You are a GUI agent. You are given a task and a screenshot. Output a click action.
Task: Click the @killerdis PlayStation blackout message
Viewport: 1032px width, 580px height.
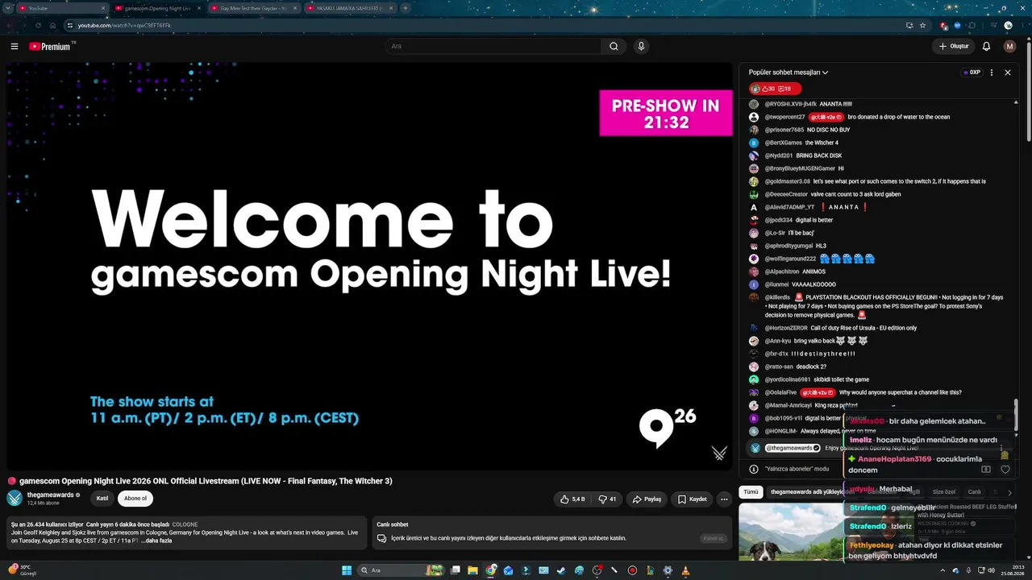point(885,306)
